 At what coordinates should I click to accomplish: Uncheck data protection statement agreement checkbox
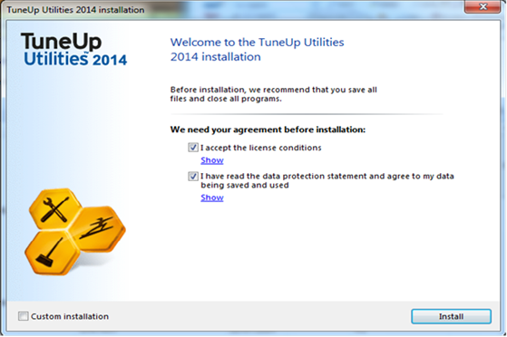[x=193, y=176]
